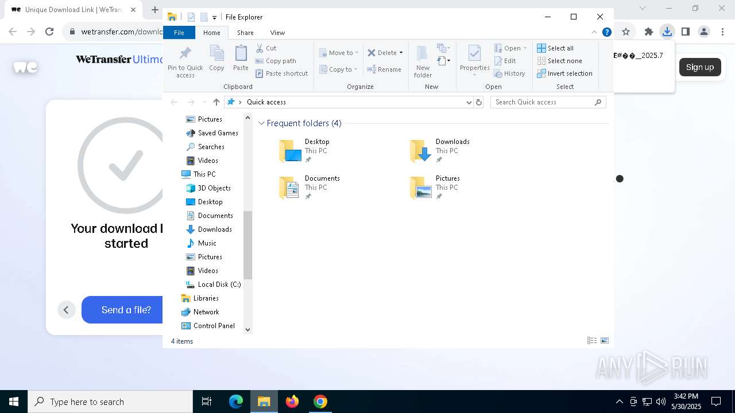Click the Up one level arrow
The height and width of the screenshot is (413, 735).
216,102
